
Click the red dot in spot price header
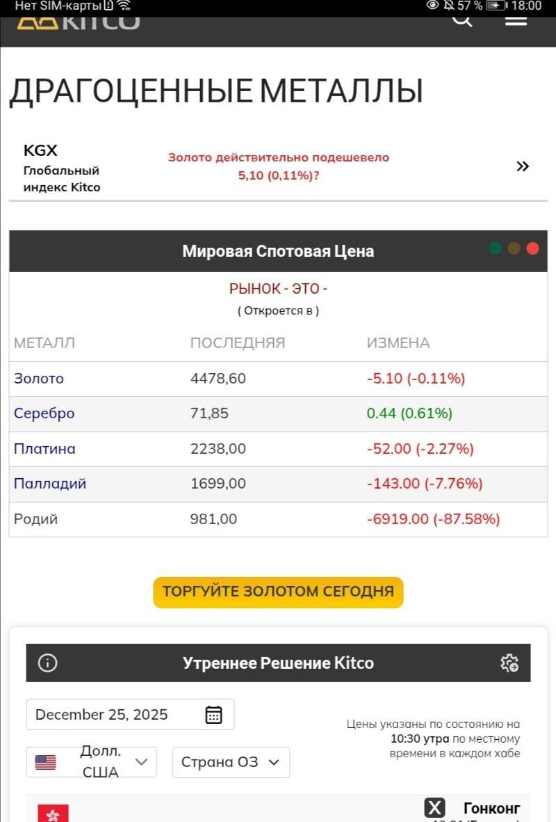pyautogui.click(x=533, y=249)
